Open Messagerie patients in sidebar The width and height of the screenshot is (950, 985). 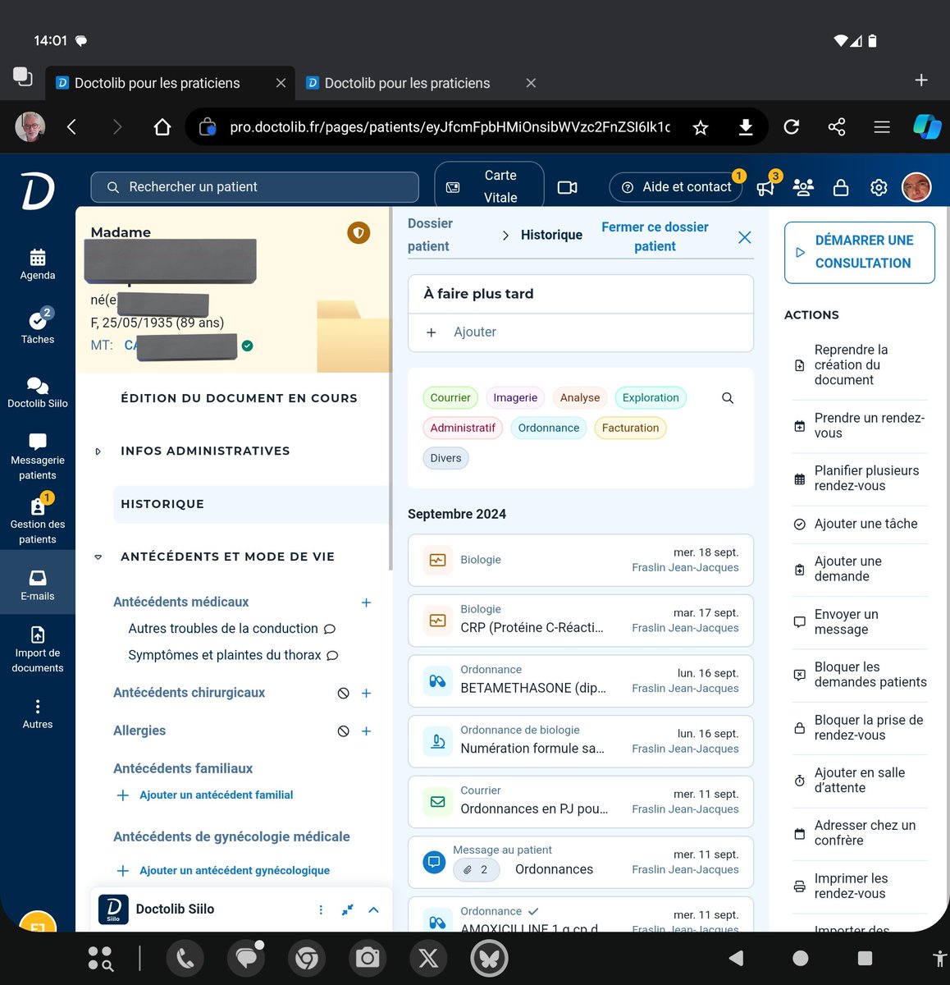(x=38, y=456)
